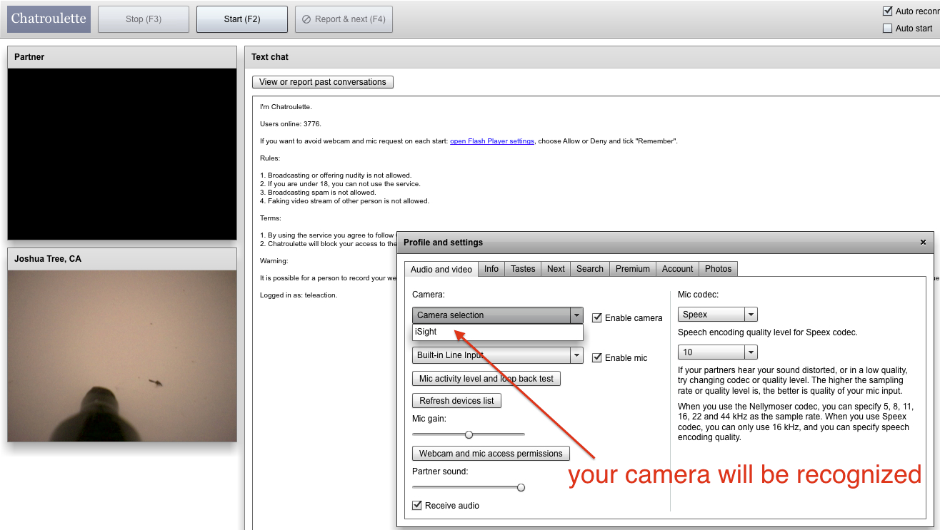940x530 pixels.
Task: Toggle the Auto reconnect checkbox
Action: (888, 11)
